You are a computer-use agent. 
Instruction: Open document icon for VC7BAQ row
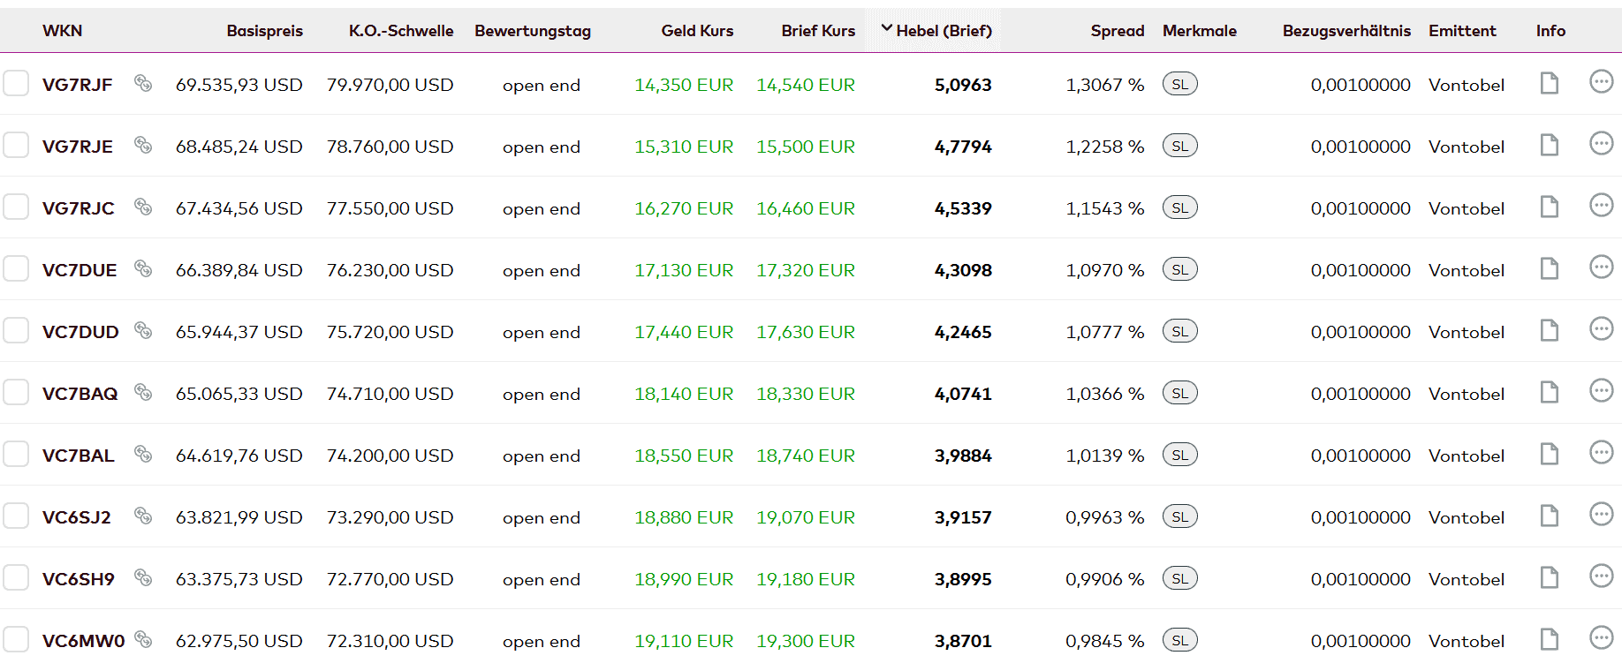point(1549,392)
